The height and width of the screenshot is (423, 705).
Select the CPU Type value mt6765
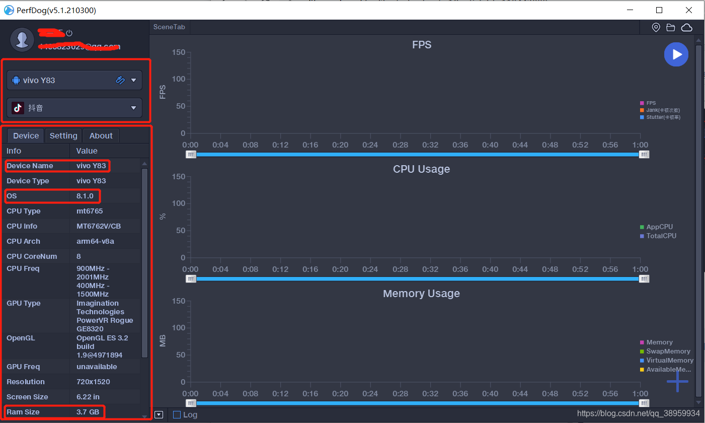pyautogui.click(x=90, y=211)
